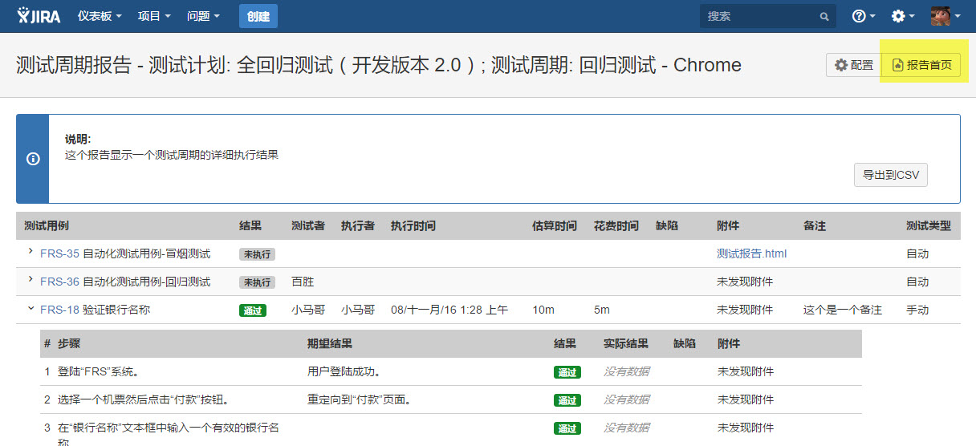976x446 pixels.
Task: Click the 配置 gear button
Action: (853, 65)
